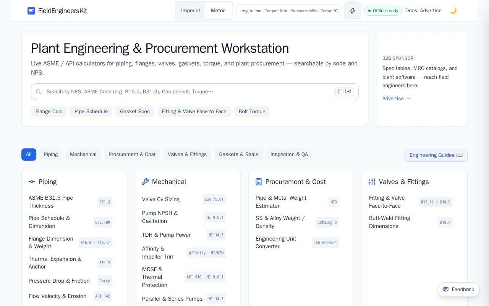The height and width of the screenshot is (306, 489).
Task: Open Butt-Weld Fitting Dimensions tool
Action: click(x=411, y=222)
